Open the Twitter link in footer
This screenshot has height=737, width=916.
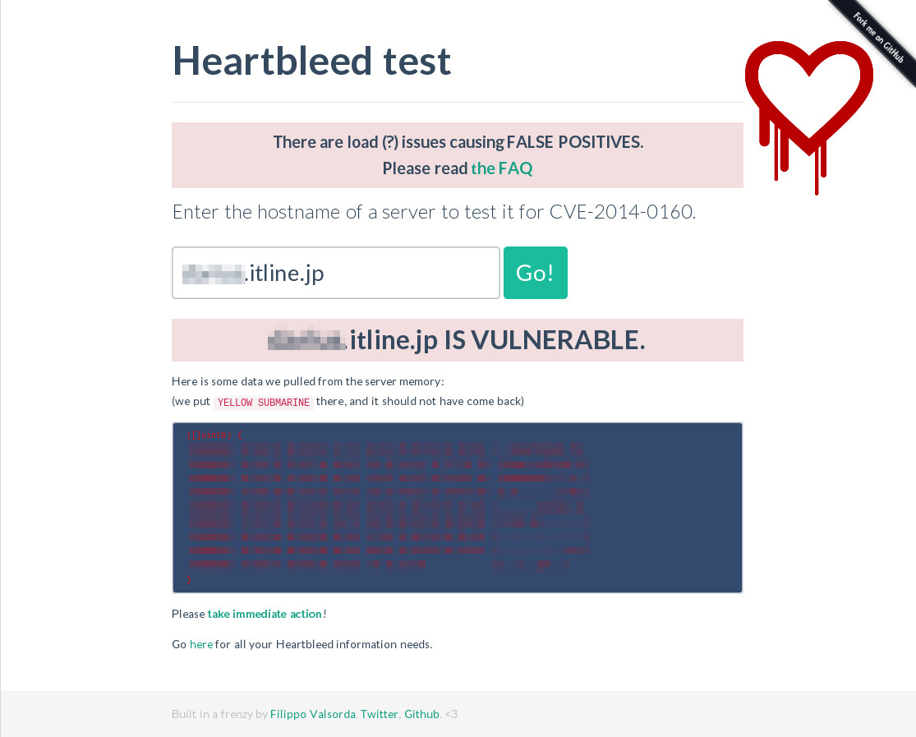click(x=379, y=714)
